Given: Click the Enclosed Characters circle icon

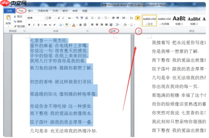Looking at the screenshot, I should point(85,25).
